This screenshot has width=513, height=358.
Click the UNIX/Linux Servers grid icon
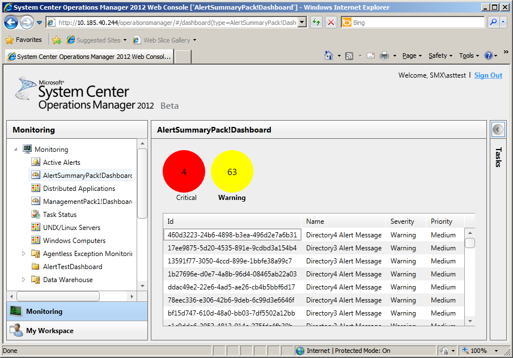(36, 227)
